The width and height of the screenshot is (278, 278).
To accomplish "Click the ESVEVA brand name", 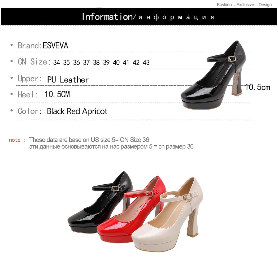I will pos(55,46).
